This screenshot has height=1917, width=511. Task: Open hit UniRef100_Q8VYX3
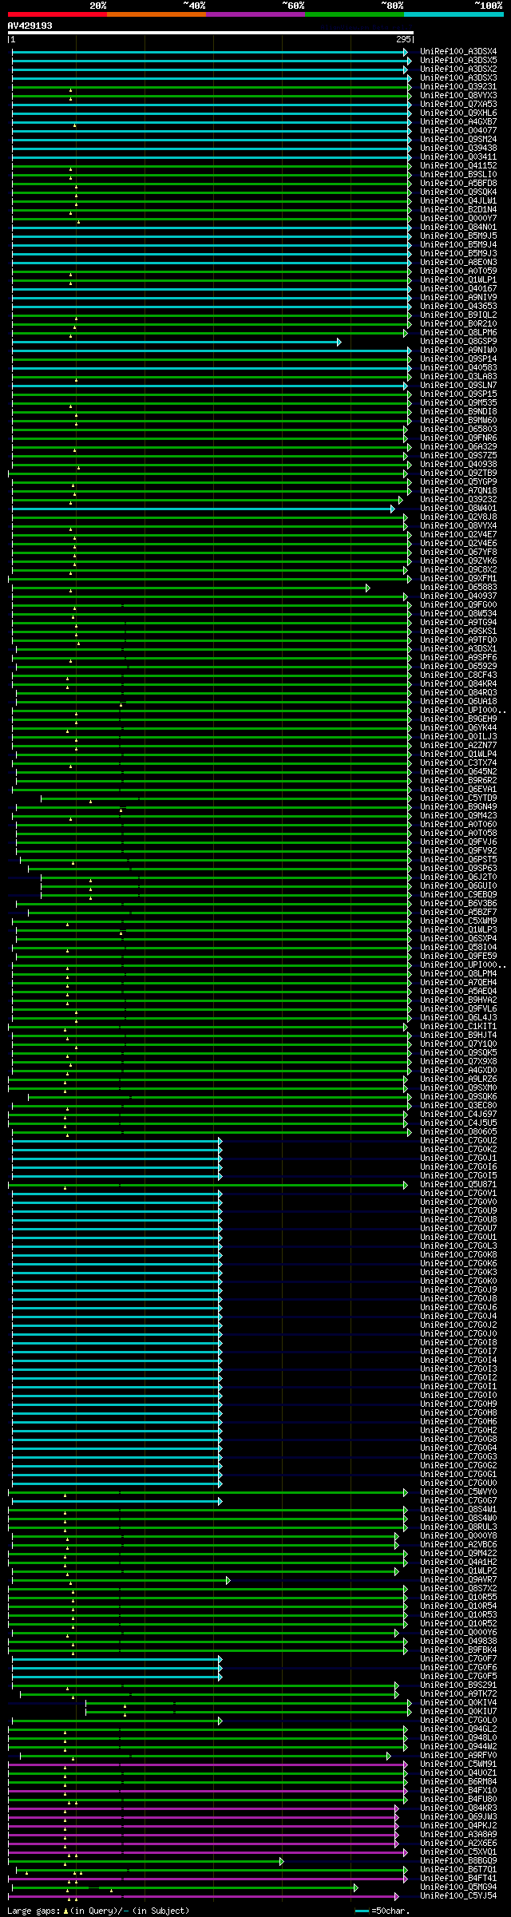point(458,96)
